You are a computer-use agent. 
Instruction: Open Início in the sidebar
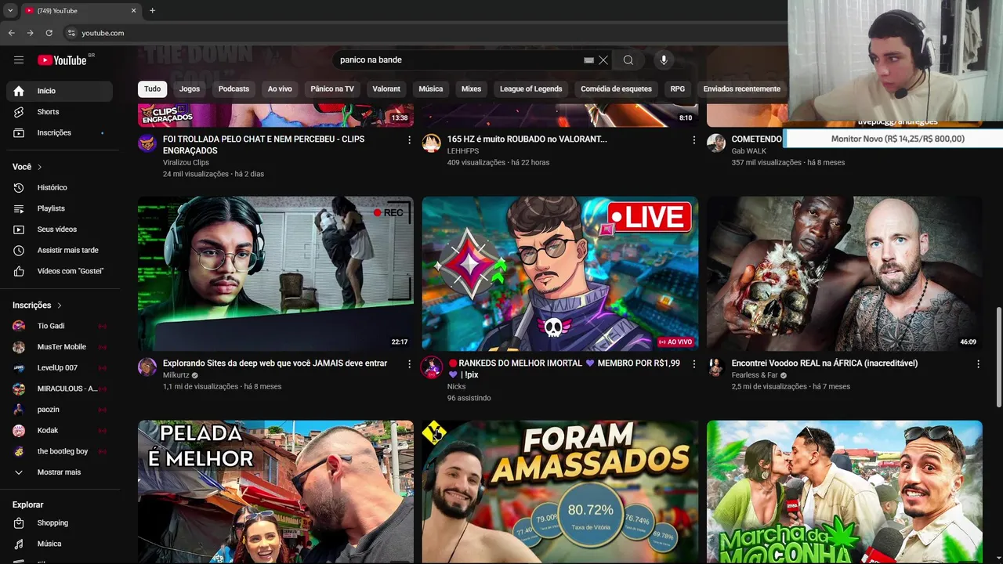pyautogui.click(x=60, y=91)
